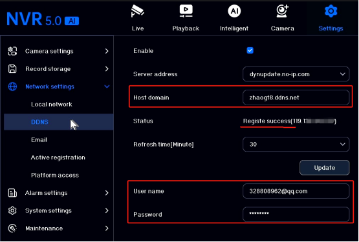
Task: Open the Playback screen icon
Action: point(186,11)
